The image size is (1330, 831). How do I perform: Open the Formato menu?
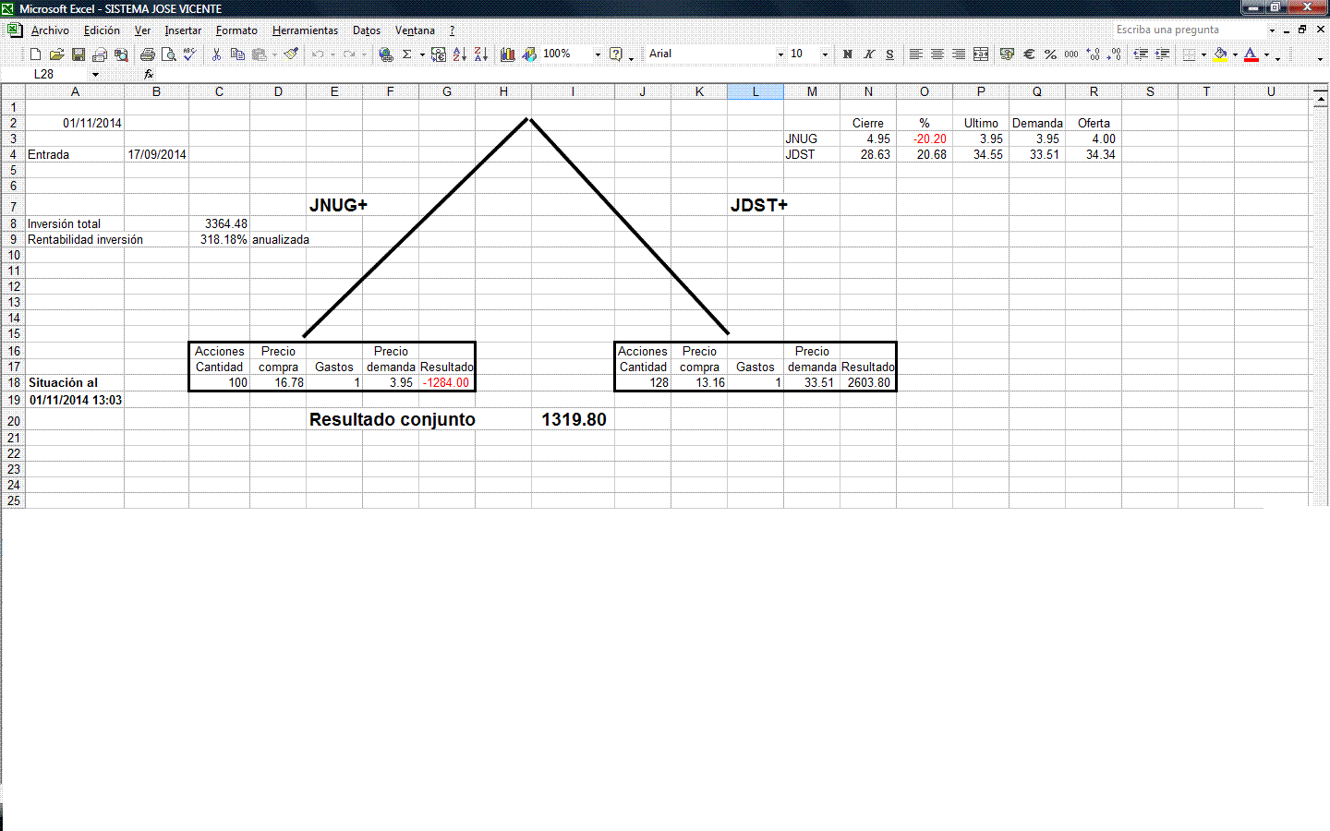(236, 30)
